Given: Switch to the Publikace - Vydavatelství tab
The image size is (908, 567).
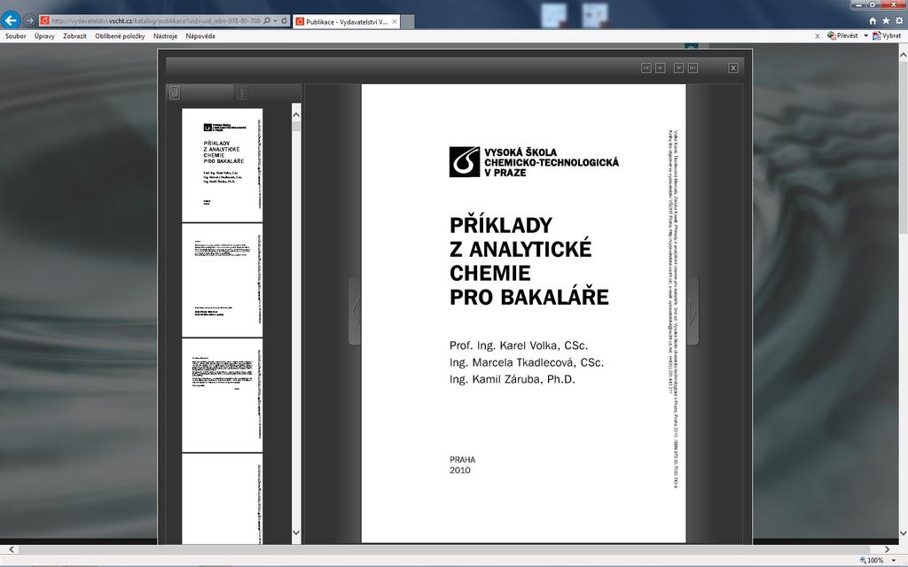Looking at the screenshot, I should click(347, 21).
